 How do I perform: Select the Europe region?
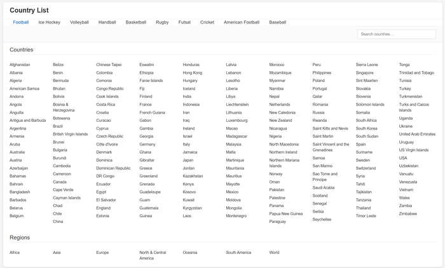(x=102, y=252)
